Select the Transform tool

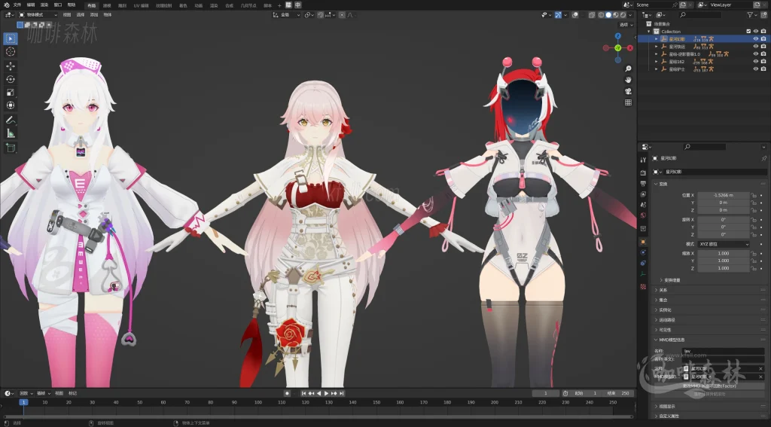(11, 105)
